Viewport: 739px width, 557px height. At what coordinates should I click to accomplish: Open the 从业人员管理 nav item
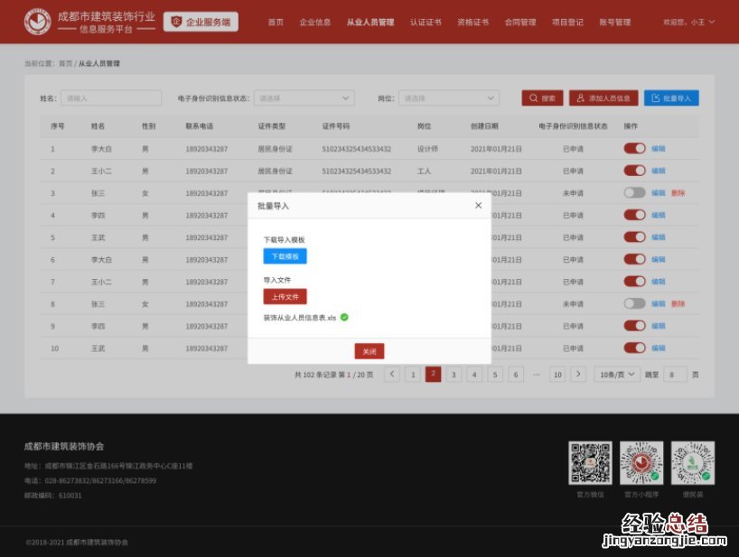370,23
